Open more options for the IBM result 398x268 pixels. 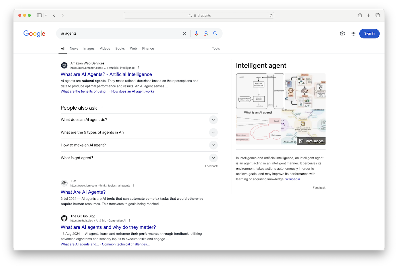coord(134,186)
